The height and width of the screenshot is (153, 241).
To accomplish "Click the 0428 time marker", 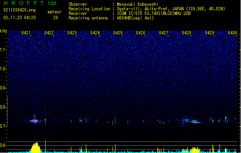I will pos(187,33).
